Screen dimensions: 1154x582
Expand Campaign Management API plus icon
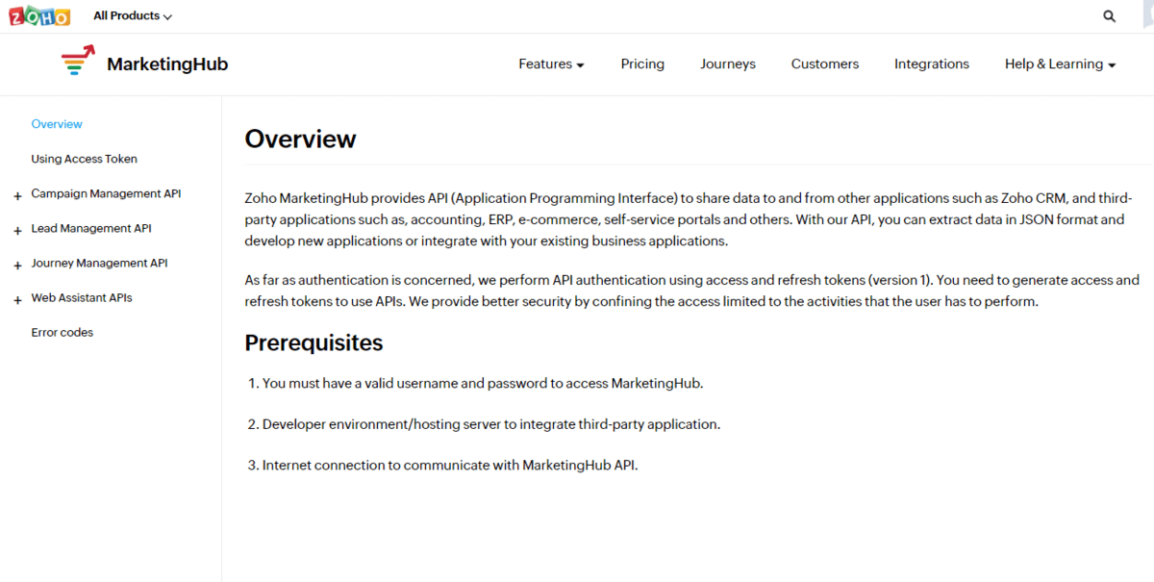pos(17,196)
